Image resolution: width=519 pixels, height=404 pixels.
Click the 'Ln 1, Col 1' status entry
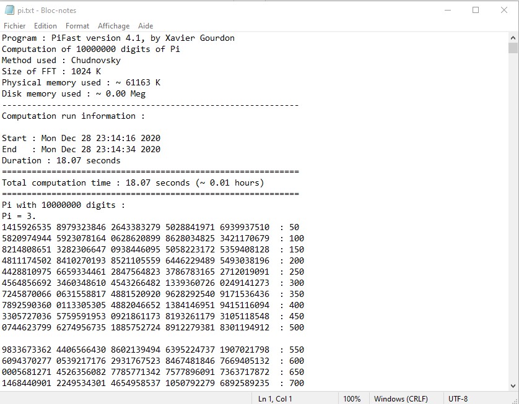click(275, 398)
